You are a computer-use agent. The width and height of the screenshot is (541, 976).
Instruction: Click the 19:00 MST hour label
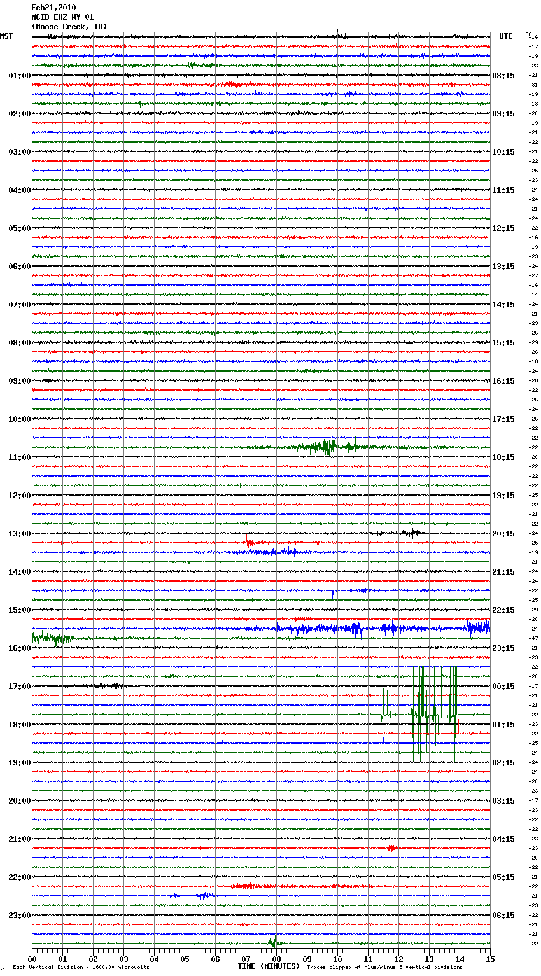coord(20,763)
